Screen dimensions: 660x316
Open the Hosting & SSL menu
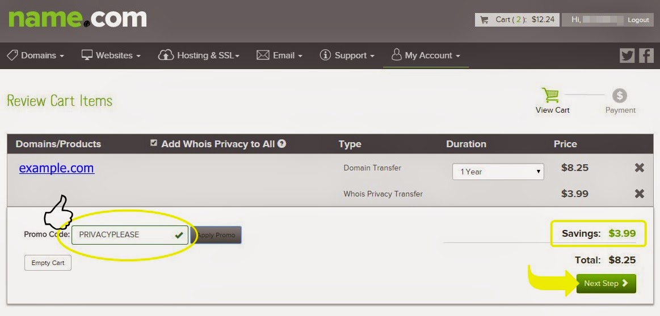pyautogui.click(x=198, y=55)
